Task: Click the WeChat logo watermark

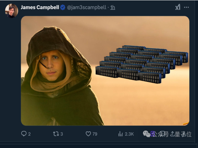Action: click(146, 134)
